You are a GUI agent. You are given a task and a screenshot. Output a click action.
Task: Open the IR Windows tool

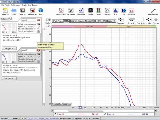(x=61, y=11)
